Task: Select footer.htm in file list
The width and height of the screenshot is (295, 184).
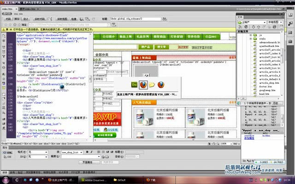Action: [x=265, y=86]
